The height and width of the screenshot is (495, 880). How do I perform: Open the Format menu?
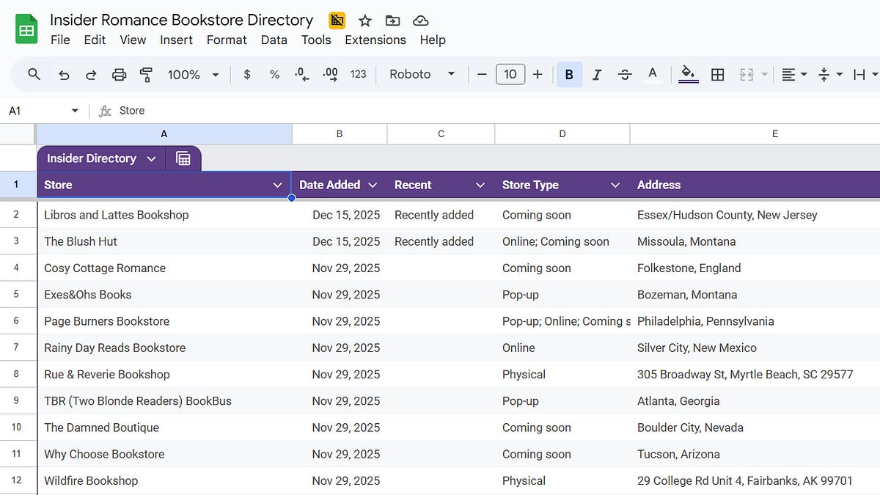tap(227, 40)
